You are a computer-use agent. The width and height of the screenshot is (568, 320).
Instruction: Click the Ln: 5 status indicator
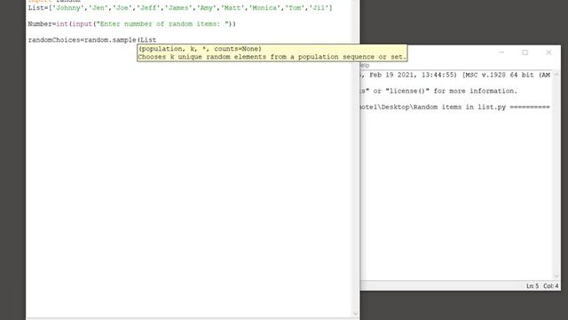click(x=532, y=286)
